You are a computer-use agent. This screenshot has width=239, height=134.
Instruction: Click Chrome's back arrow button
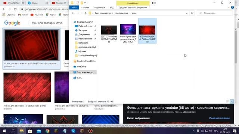click(x=4, y=9)
